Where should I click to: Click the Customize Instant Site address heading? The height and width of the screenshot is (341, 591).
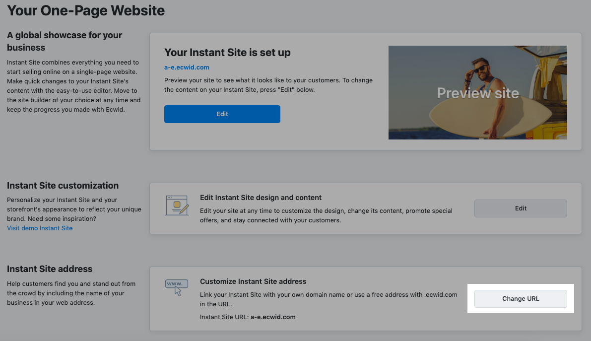tap(253, 281)
